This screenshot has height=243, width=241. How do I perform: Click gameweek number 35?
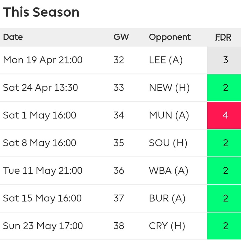(x=119, y=143)
